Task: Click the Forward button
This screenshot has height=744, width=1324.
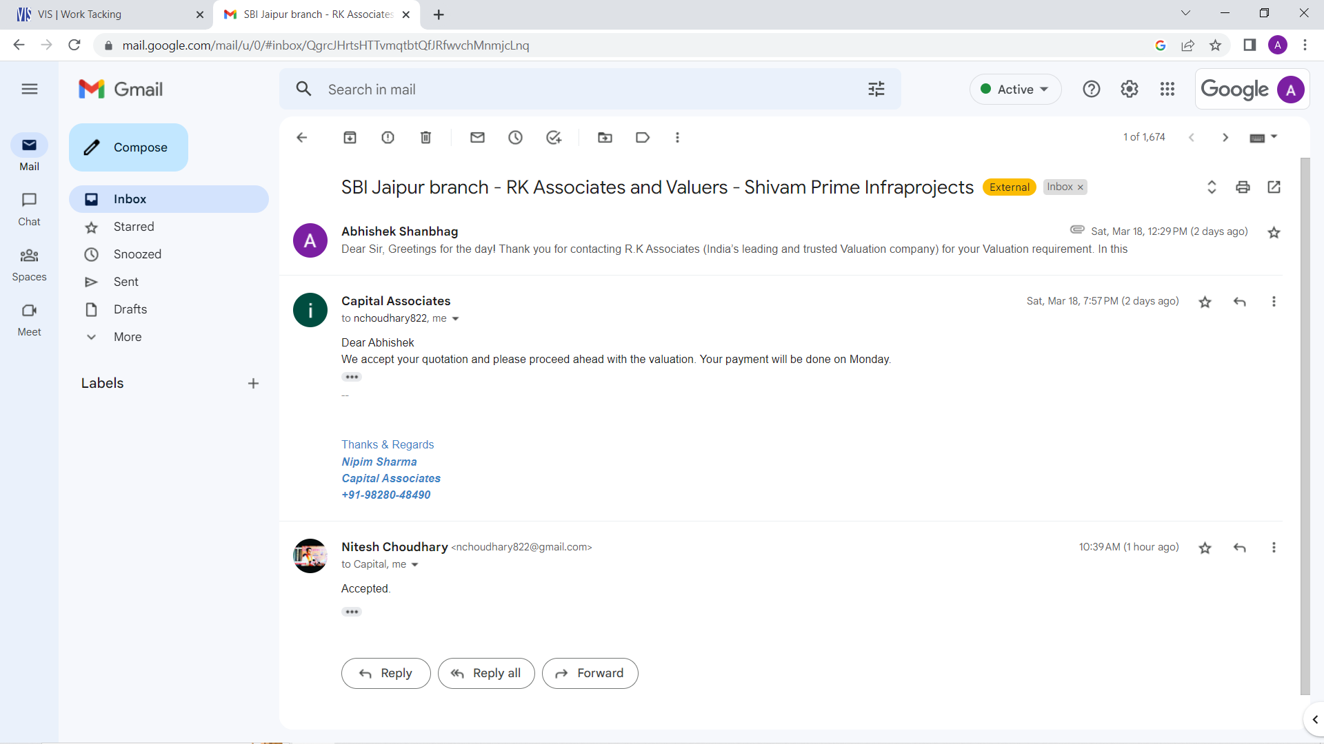Action: [x=590, y=673]
